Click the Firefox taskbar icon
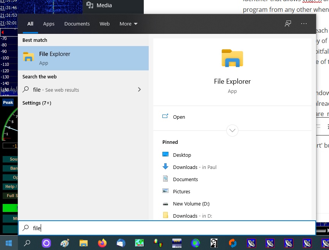Image resolution: width=329 pixels, height=250 pixels. click(x=102, y=243)
